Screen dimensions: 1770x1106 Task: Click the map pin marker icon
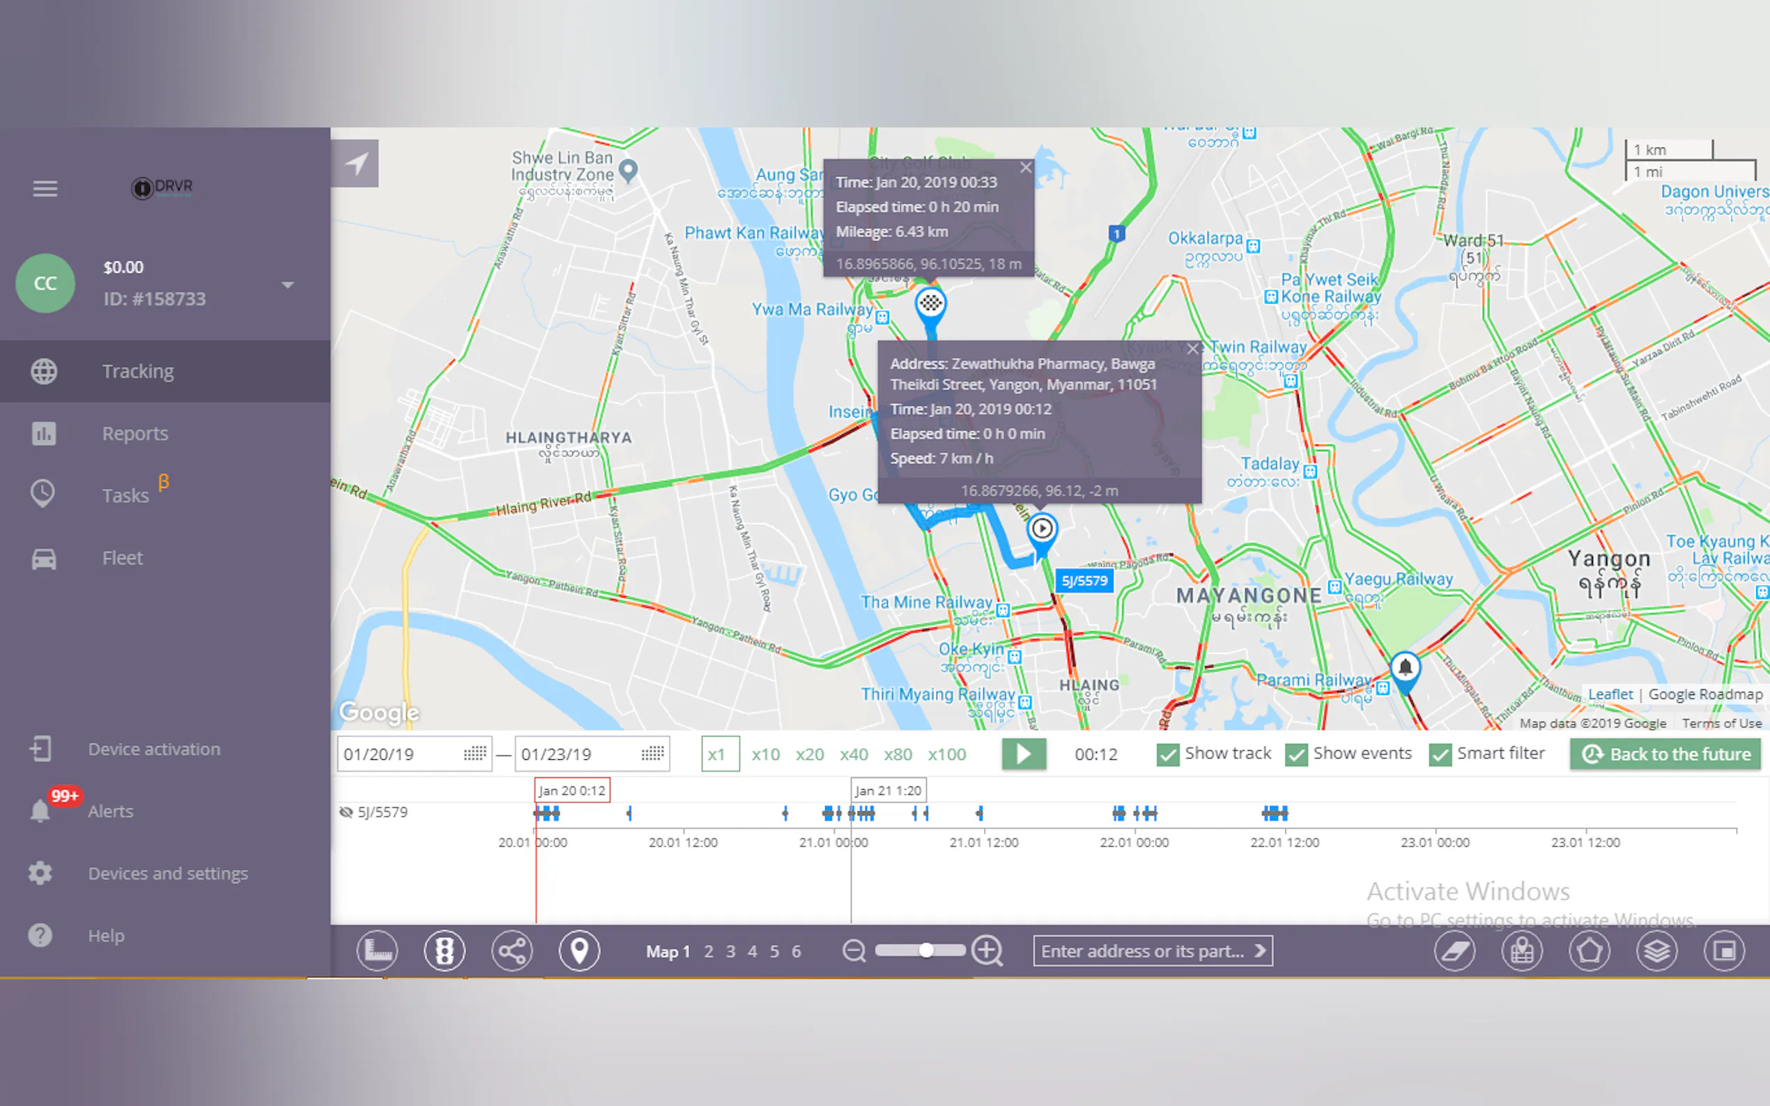pos(579,951)
